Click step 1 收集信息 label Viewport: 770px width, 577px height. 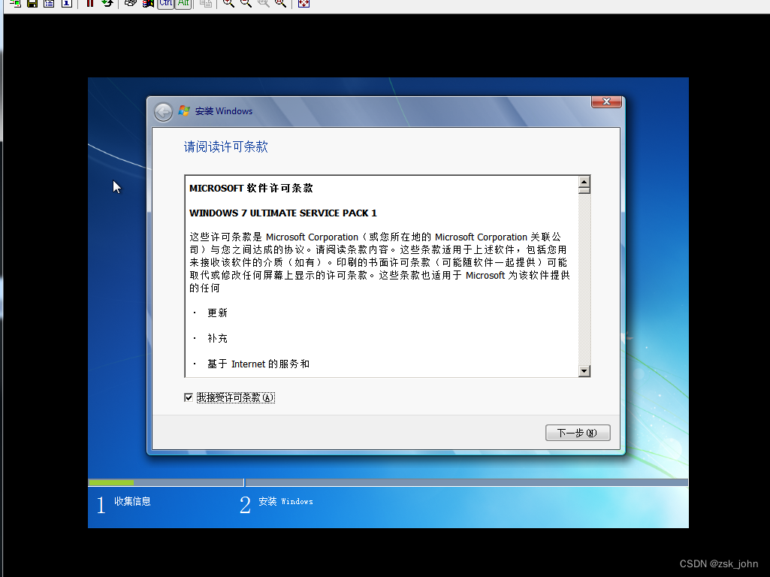132,501
